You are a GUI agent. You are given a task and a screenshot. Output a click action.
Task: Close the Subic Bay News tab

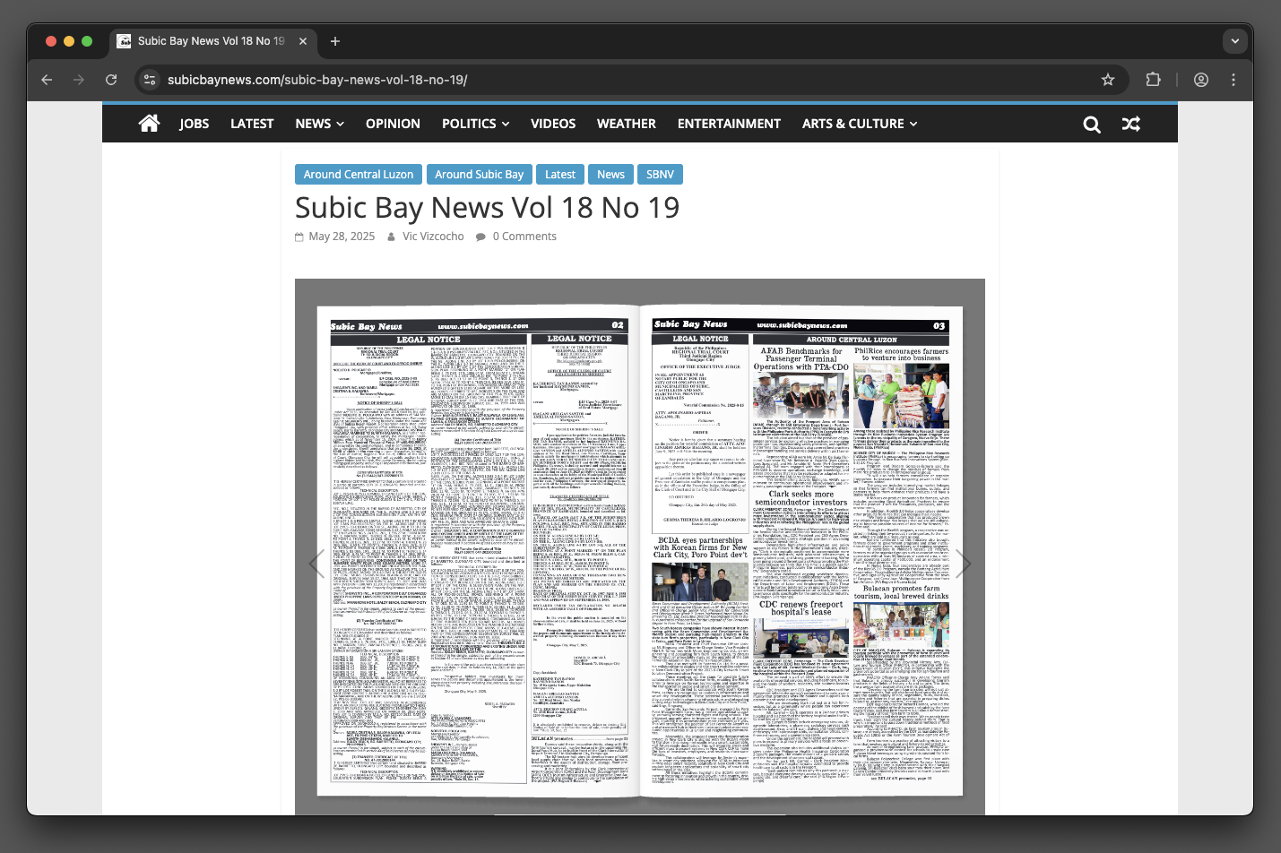(x=303, y=41)
